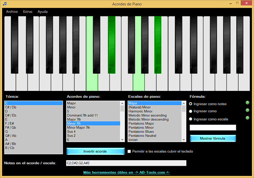Click up arrow of chord list scrollbar
This screenshot has height=178, width=254.
click(x=122, y=103)
